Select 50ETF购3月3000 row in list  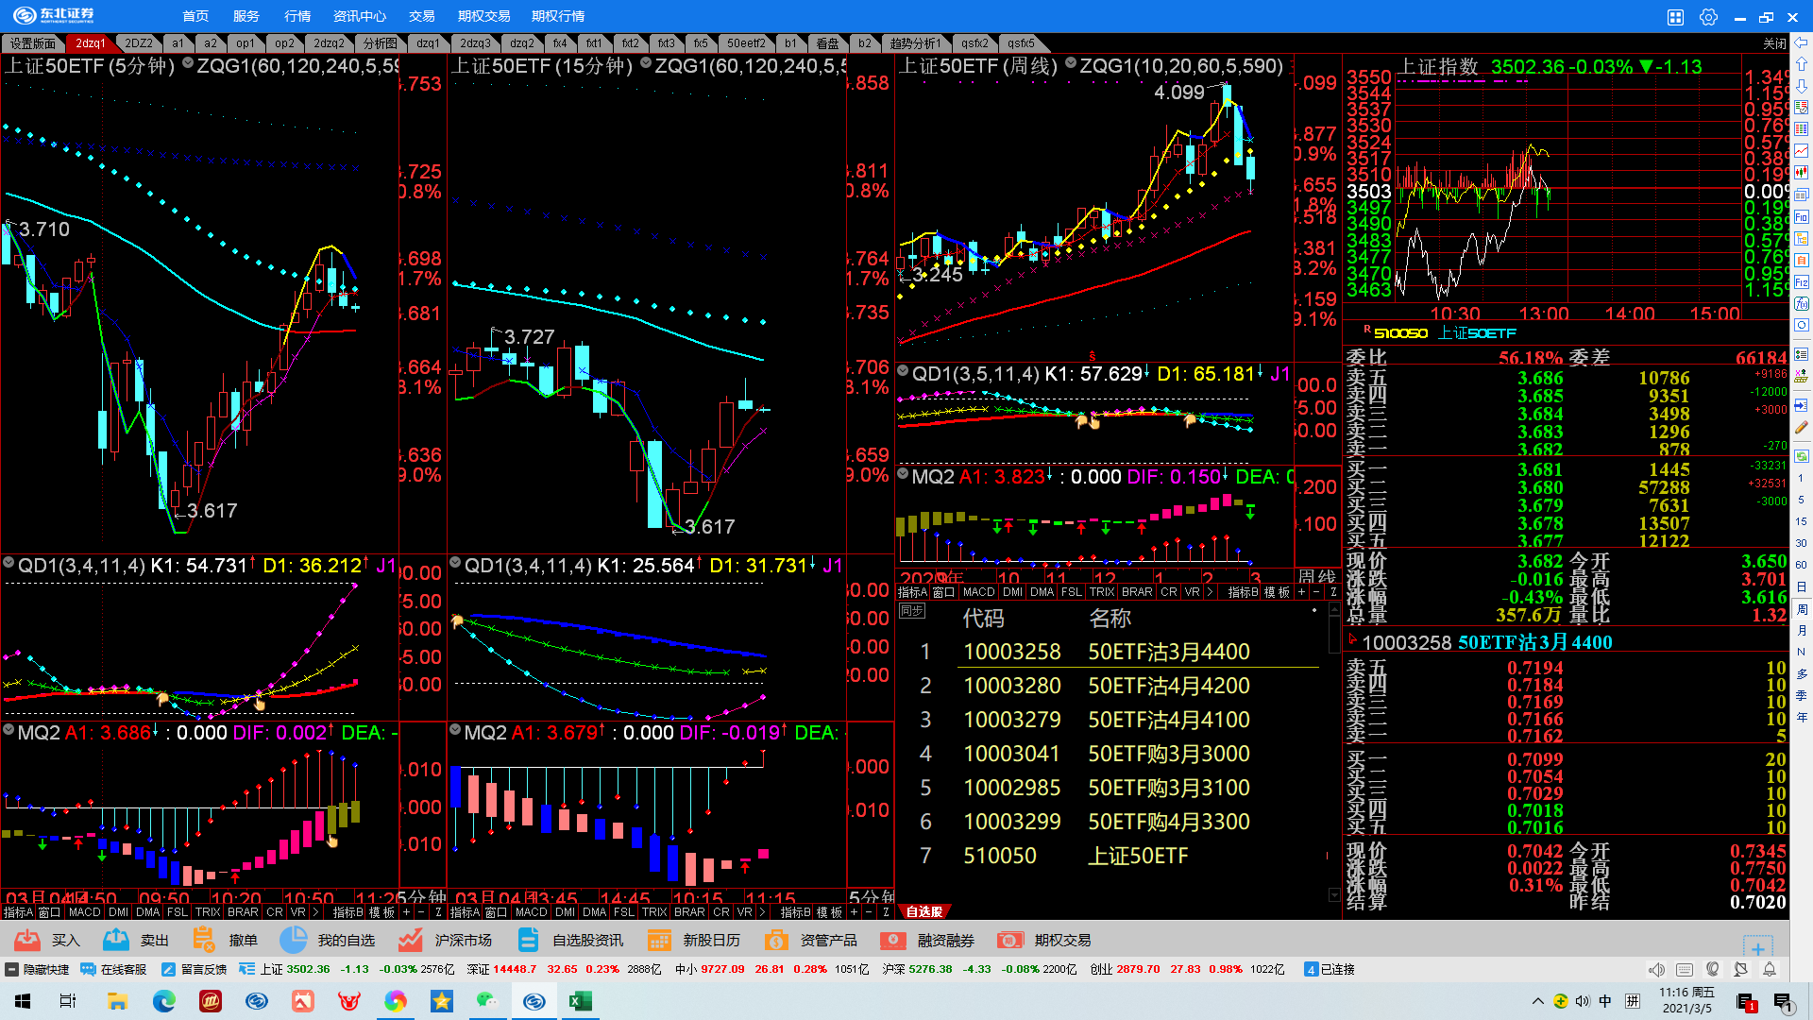pos(1168,754)
